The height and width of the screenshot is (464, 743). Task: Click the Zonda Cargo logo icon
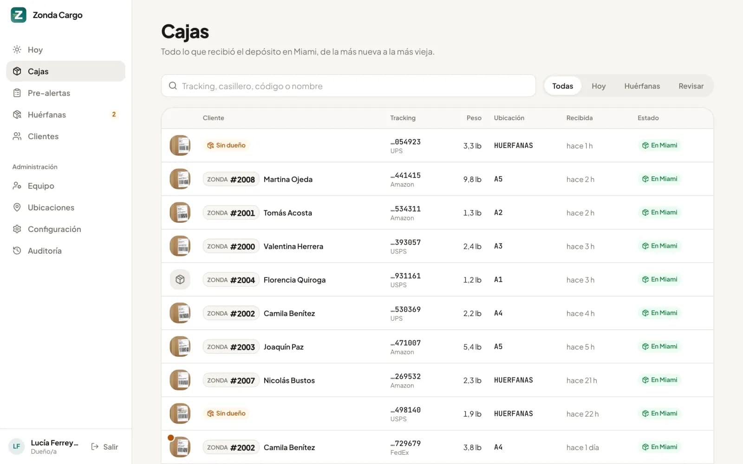pyautogui.click(x=19, y=15)
